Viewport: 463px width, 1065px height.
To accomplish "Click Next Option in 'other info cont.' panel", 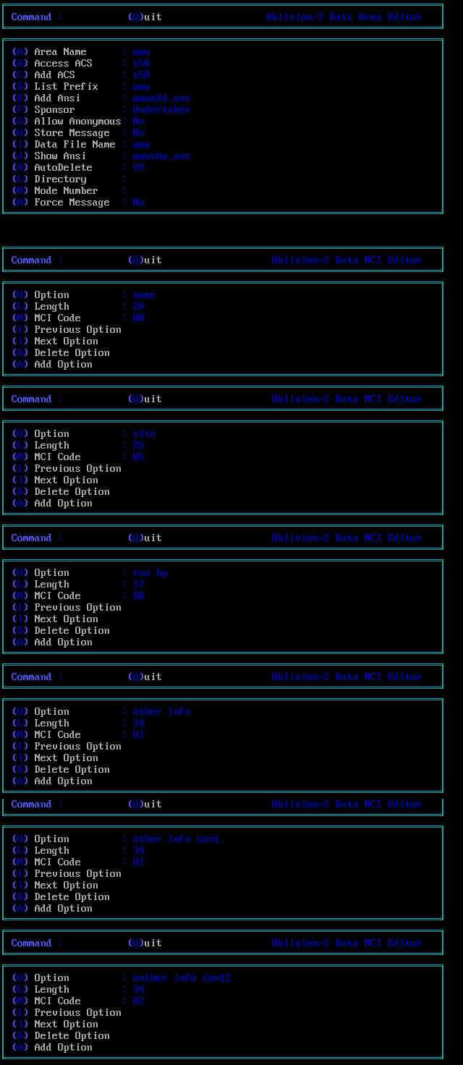I will coord(65,885).
